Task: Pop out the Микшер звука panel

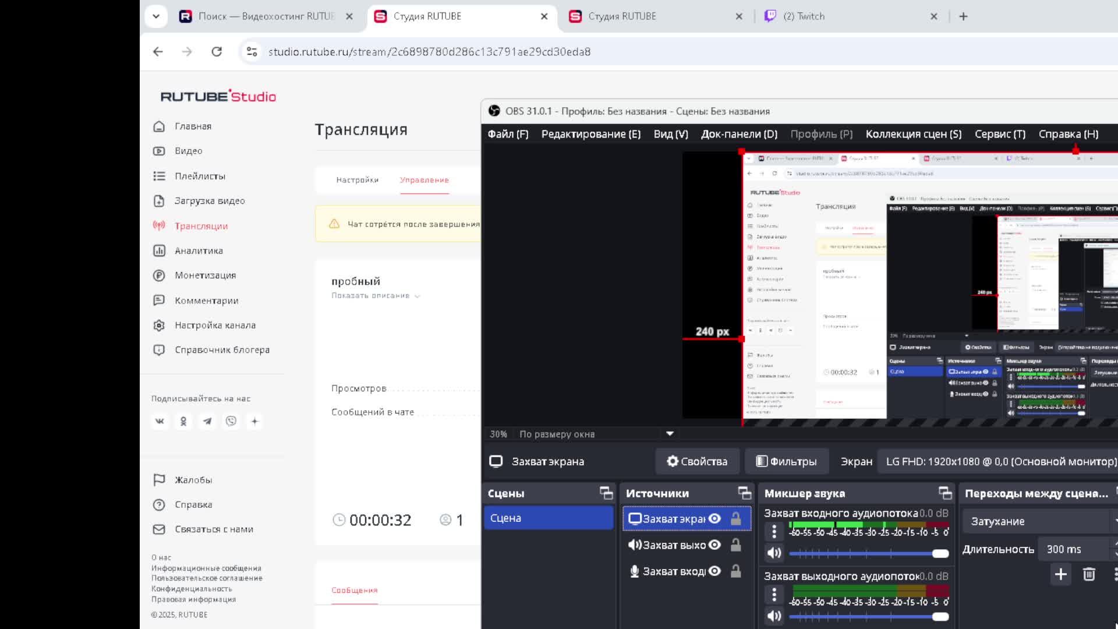Action: 944,492
